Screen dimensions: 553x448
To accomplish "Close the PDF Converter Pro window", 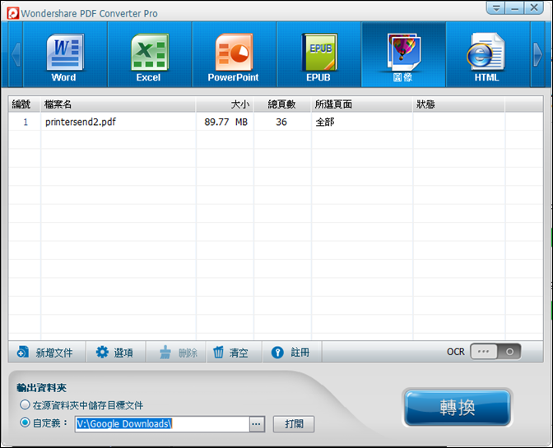I will (535, 7).
